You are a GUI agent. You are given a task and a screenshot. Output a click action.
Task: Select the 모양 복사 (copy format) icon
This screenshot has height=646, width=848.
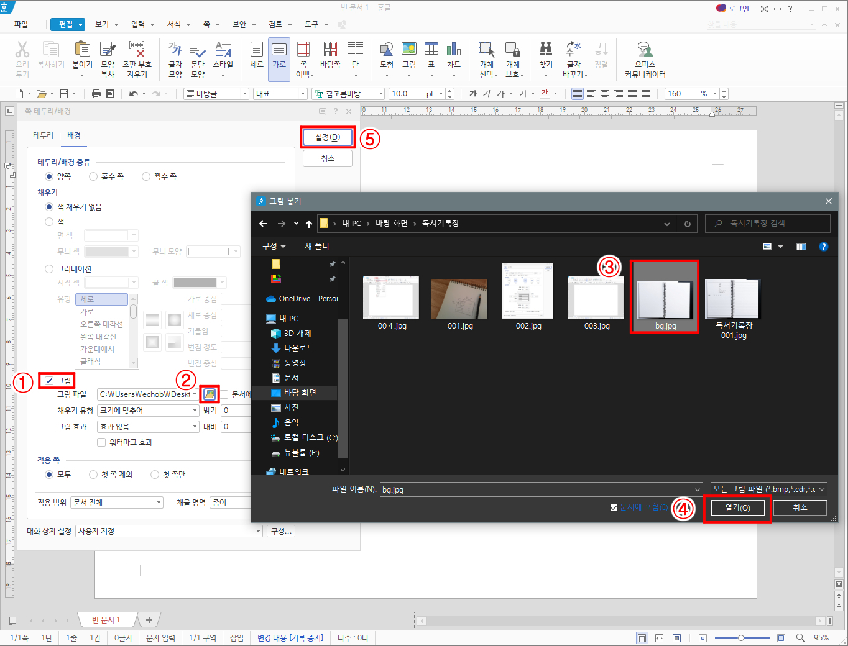(108, 50)
